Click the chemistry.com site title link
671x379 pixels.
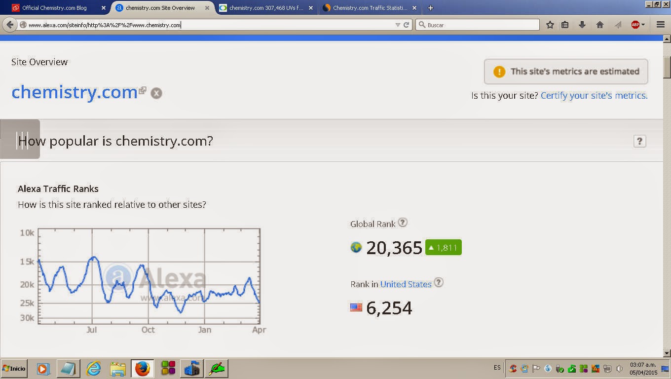[x=75, y=92]
